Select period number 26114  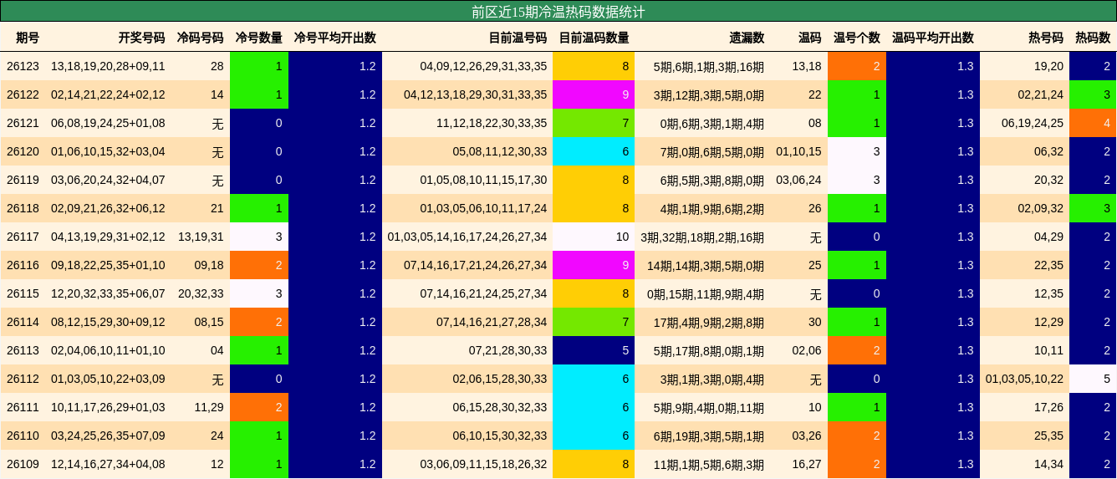(x=23, y=322)
